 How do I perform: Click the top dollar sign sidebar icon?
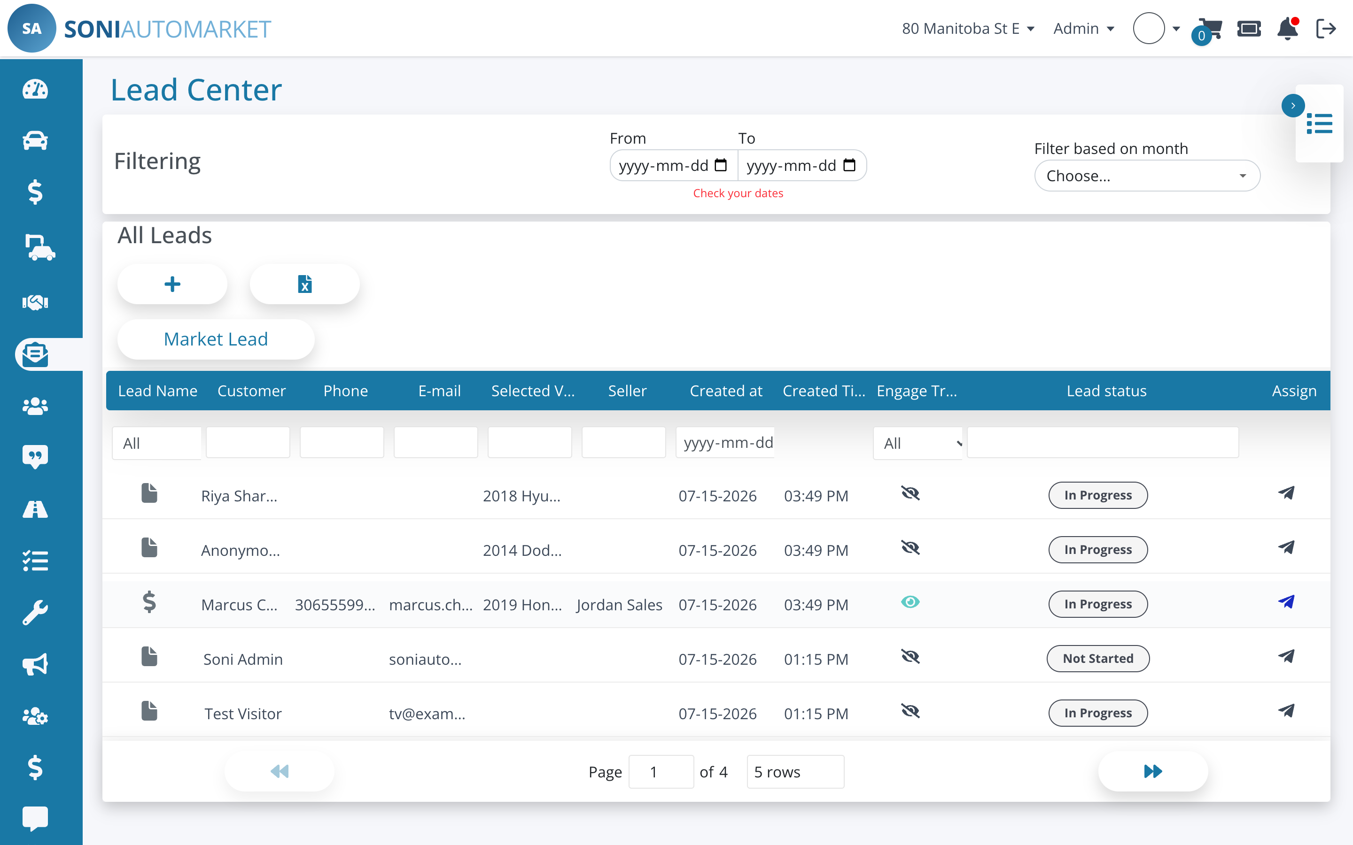coord(35,192)
